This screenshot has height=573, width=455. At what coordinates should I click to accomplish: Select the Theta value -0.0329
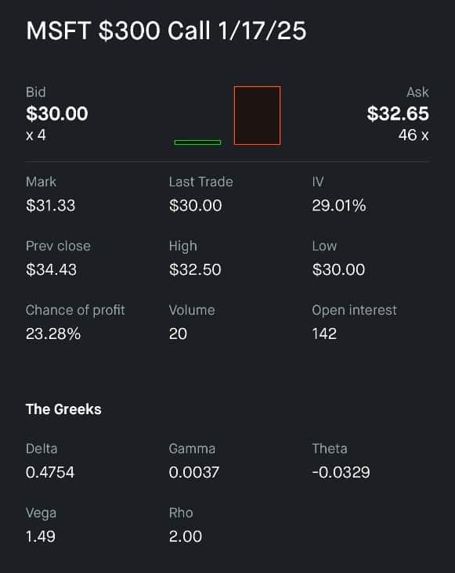341,472
